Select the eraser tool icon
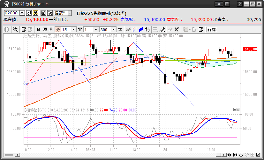Viewport: 264px width, 160px height. 170,30
